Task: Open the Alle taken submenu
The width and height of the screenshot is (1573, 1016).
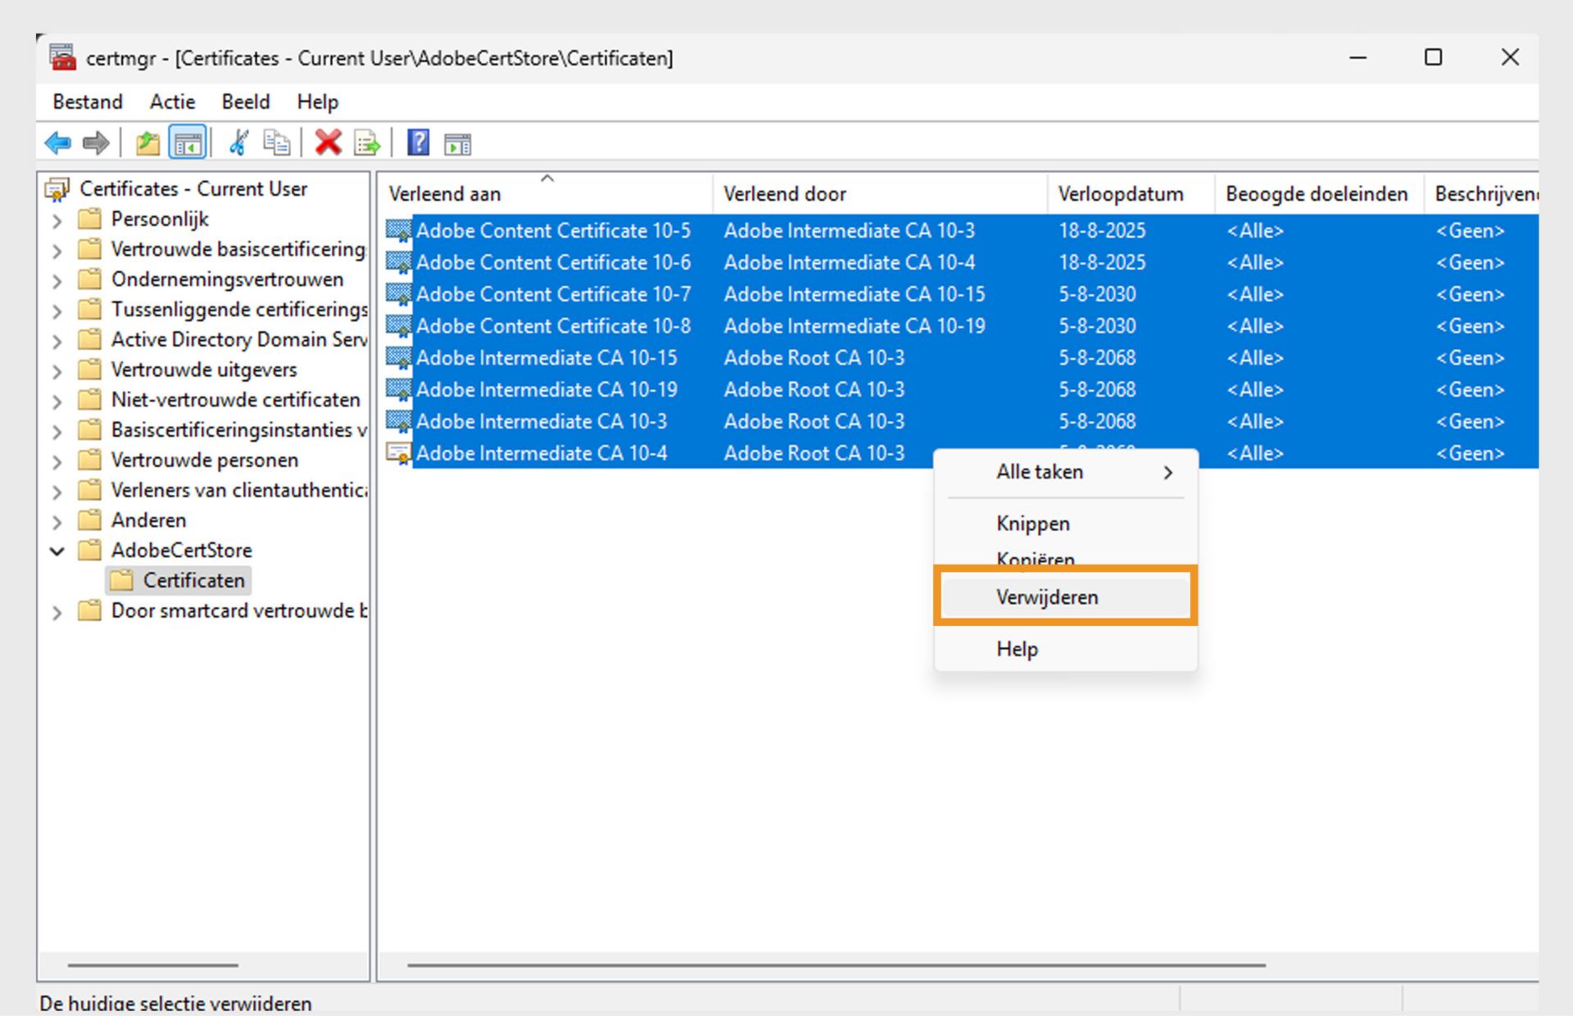Action: click(1065, 472)
